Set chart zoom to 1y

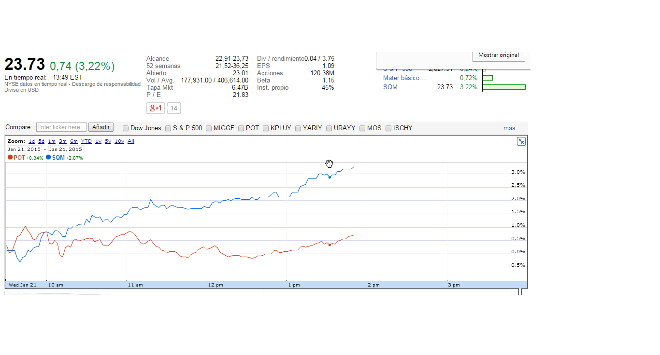tap(98, 141)
